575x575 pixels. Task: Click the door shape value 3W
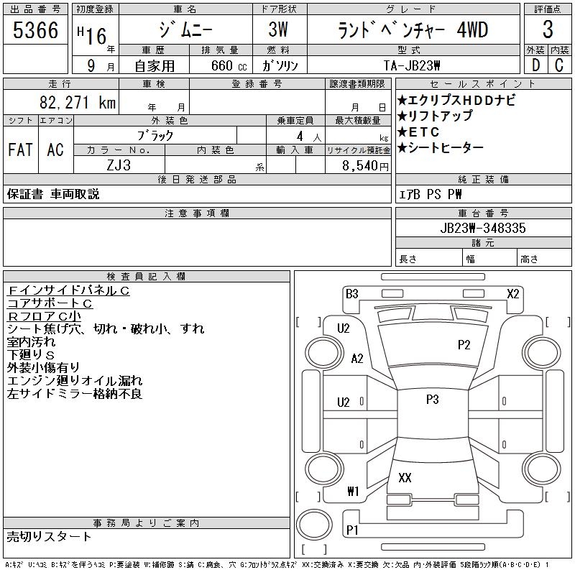[x=278, y=29]
